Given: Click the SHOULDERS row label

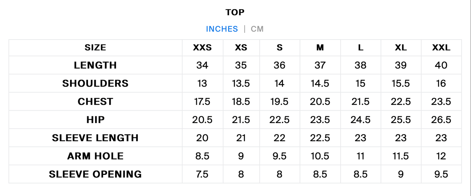Looking at the screenshot, I should point(95,83).
